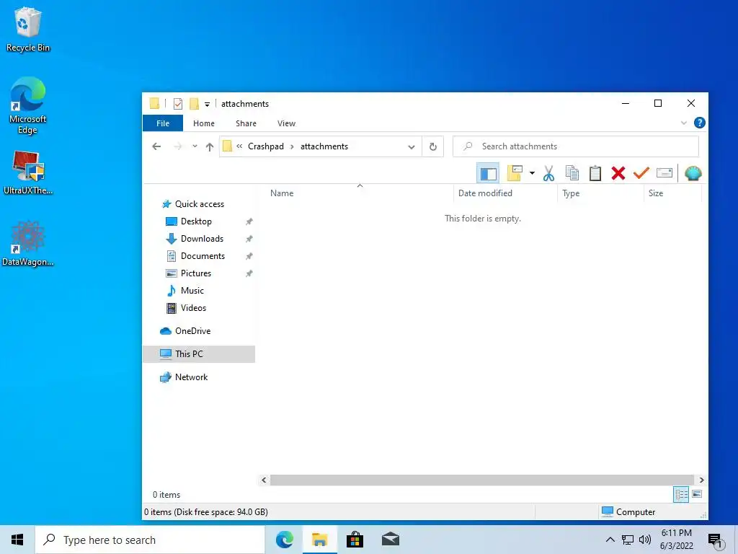The height and width of the screenshot is (554, 738).
Task: Click the scroll right arrow
Action: tap(701, 480)
